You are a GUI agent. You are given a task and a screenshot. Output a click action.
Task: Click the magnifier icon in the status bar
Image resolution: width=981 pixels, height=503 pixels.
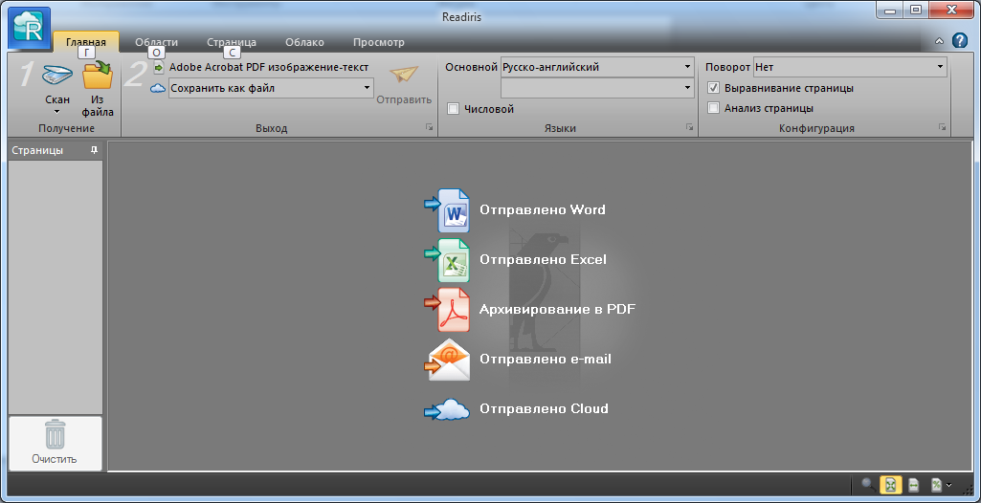pyautogui.click(x=868, y=485)
